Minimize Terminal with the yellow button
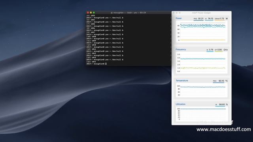253x142 pixels. point(91,13)
